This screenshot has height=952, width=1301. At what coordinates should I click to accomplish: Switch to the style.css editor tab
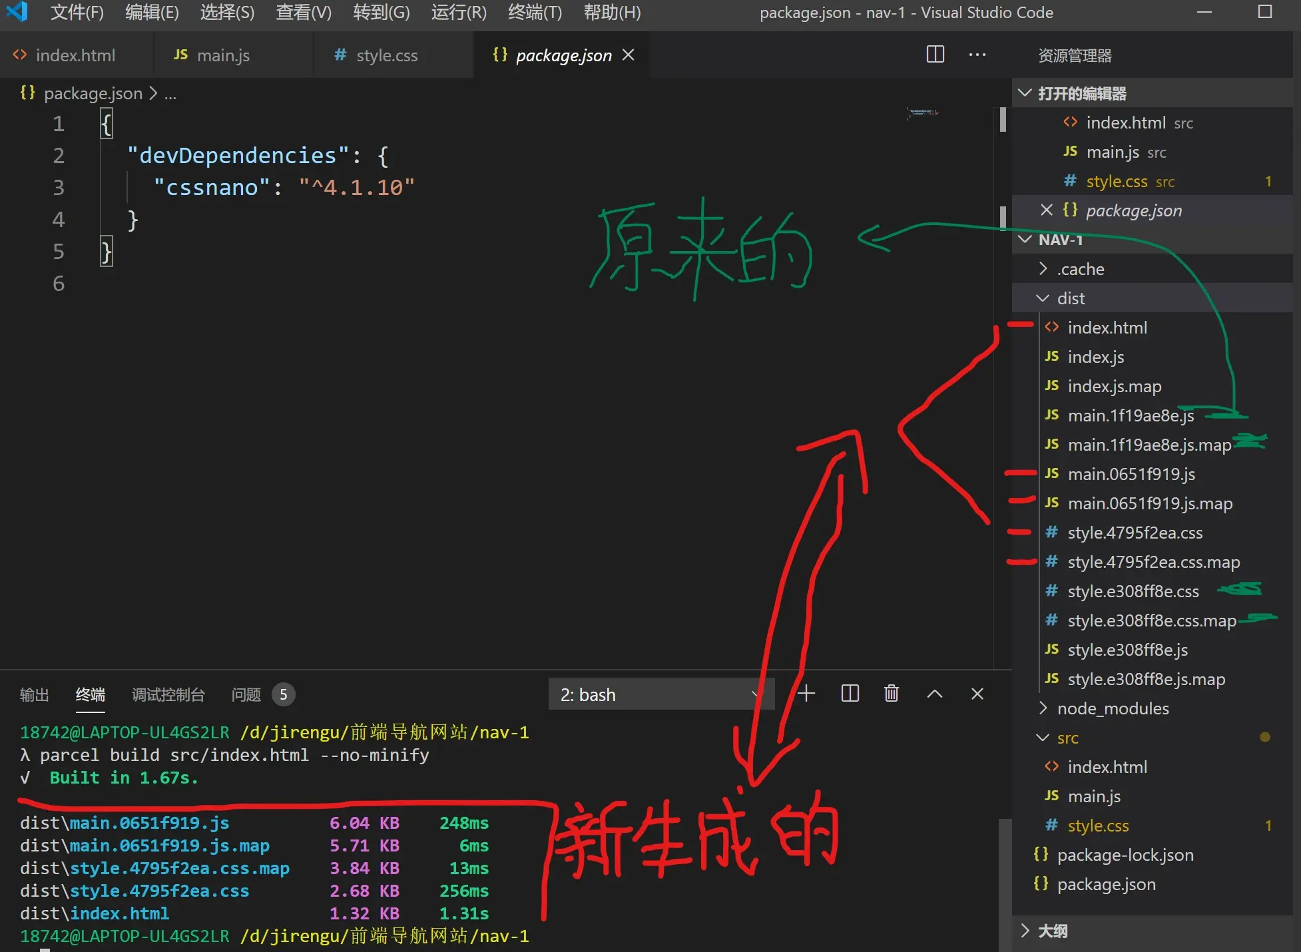tap(386, 55)
